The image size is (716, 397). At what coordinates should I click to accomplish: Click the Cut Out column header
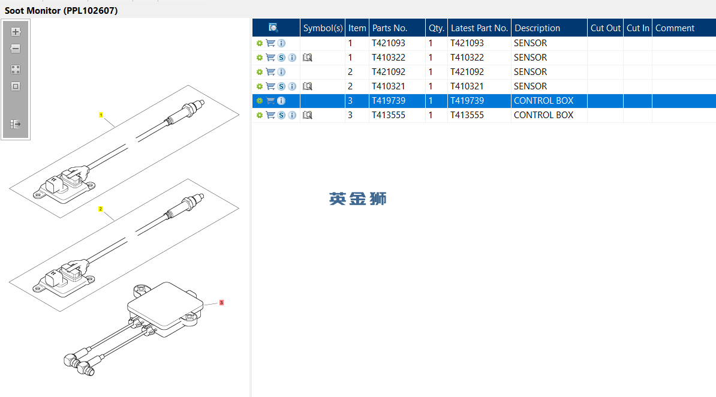point(605,28)
